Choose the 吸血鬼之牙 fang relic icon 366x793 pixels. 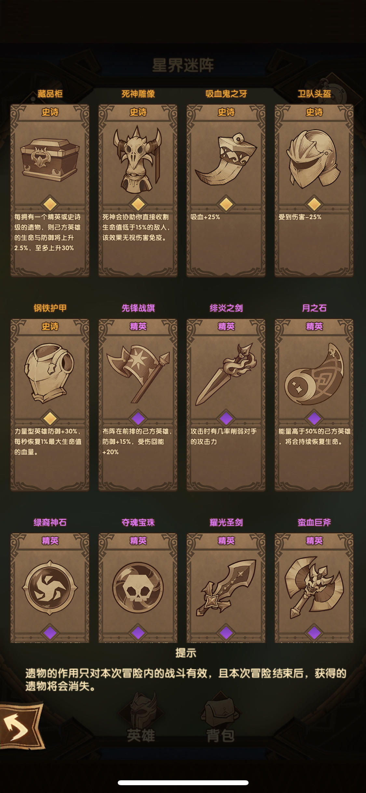[x=226, y=159]
